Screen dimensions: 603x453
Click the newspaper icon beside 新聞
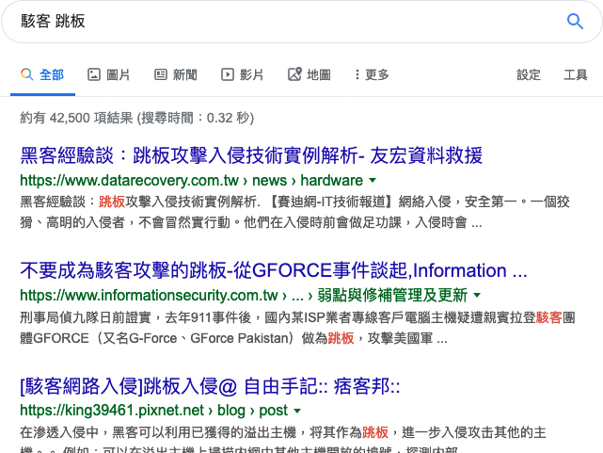[x=161, y=74]
